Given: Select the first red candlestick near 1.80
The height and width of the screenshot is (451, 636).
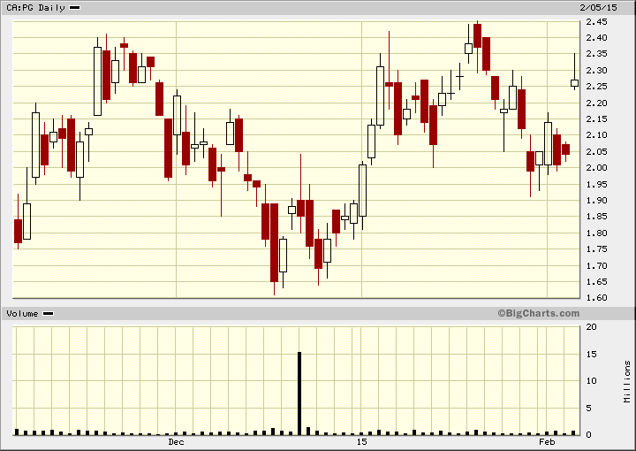Looking at the screenshot, I should 18,231.
